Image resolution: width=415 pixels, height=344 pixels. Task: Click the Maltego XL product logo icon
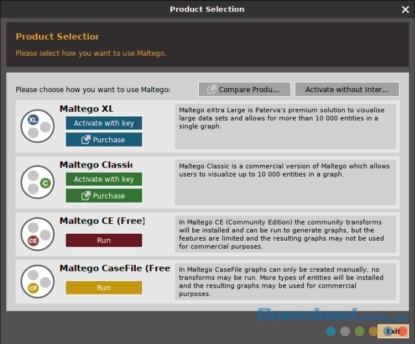coord(38,126)
